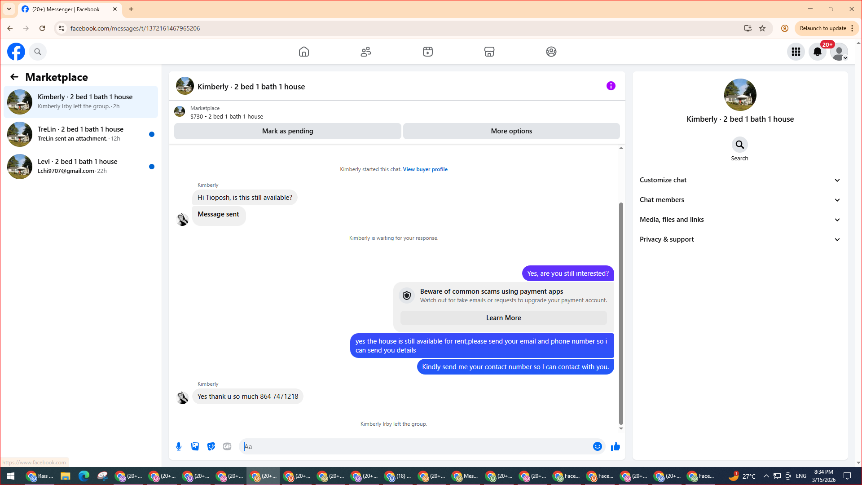View site information icon in address bar
The image size is (862, 485).
(x=62, y=28)
